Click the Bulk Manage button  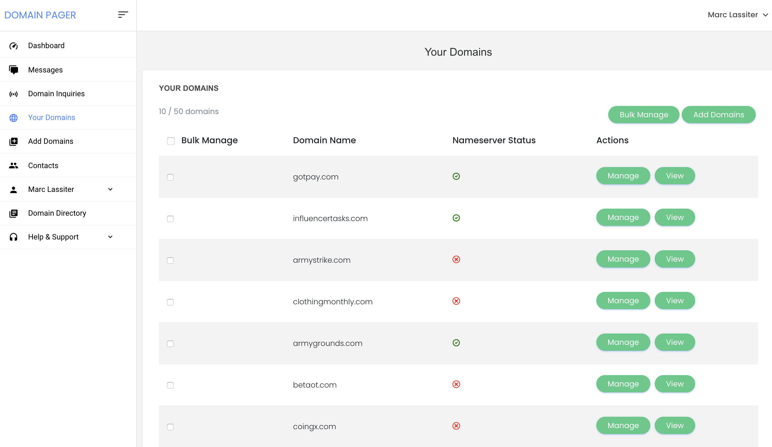click(643, 115)
